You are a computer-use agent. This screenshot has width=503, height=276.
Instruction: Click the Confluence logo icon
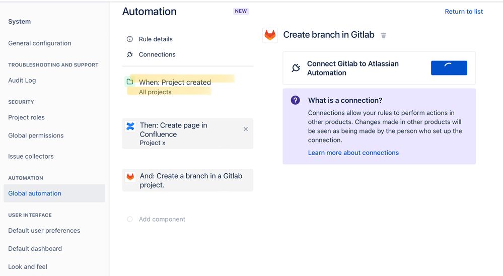click(130, 126)
